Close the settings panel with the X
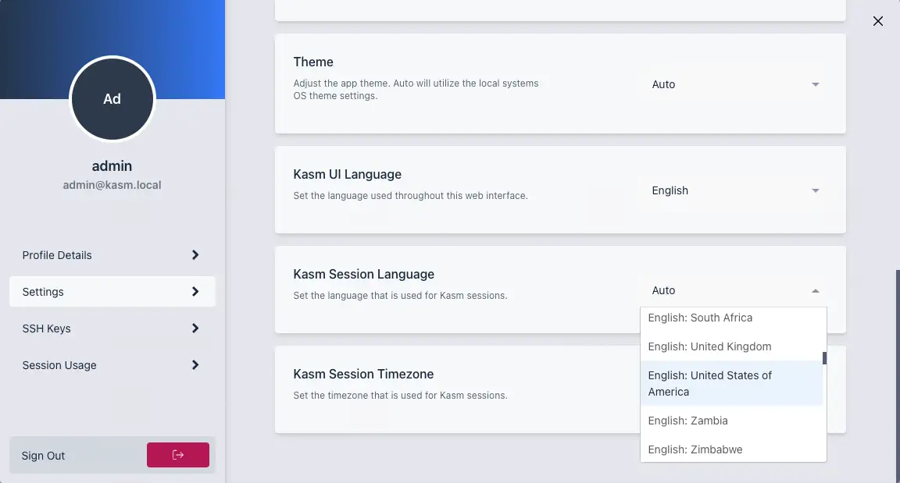Viewport: 900px width, 483px height. [x=877, y=21]
